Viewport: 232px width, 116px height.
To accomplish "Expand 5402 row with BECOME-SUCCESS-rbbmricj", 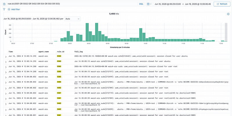I will pos(6,104).
